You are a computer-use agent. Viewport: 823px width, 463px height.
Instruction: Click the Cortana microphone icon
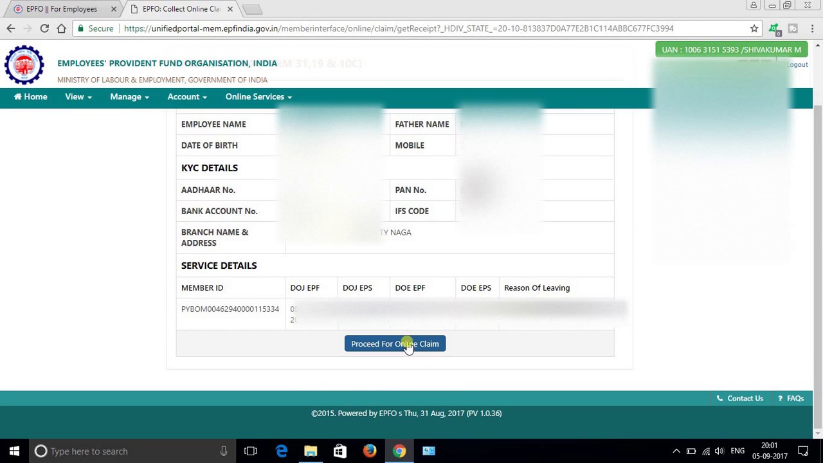click(224, 451)
